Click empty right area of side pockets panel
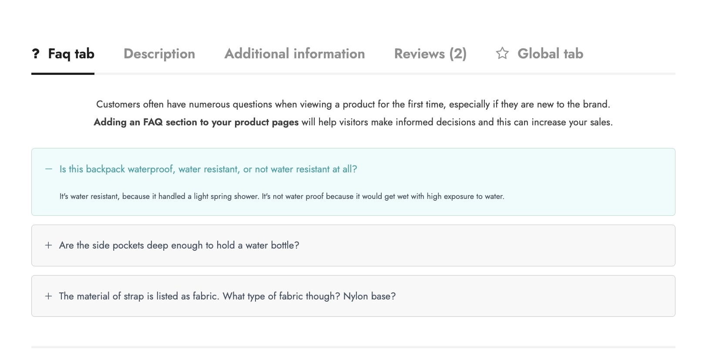The height and width of the screenshot is (363, 719). (x=522, y=245)
